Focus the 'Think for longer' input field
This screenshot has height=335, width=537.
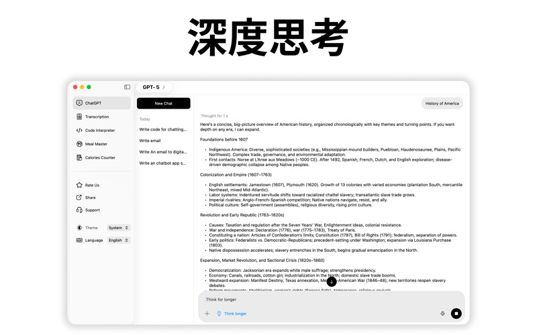pos(332,299)
